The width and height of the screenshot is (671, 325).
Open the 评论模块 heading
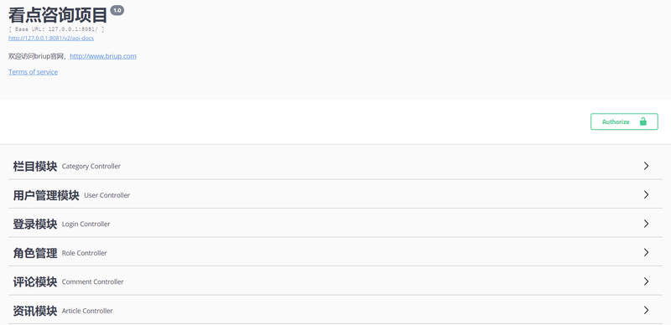(35, 281)
